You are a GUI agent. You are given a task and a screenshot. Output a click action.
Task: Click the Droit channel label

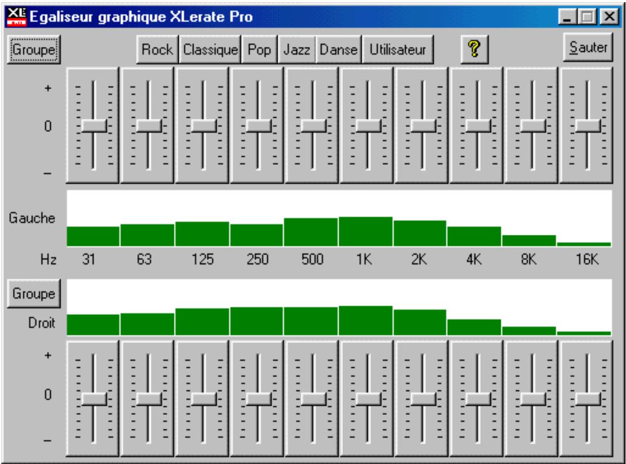(x=42, y=322)
